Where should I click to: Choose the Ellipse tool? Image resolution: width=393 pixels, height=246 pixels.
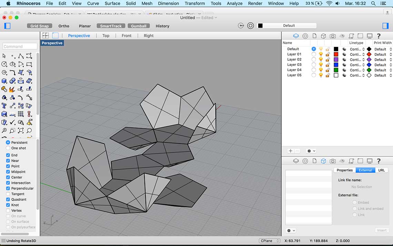click(x=12, y=64)
